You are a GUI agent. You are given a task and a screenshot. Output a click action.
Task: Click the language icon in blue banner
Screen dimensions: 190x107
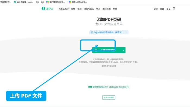tap(92, 32)
